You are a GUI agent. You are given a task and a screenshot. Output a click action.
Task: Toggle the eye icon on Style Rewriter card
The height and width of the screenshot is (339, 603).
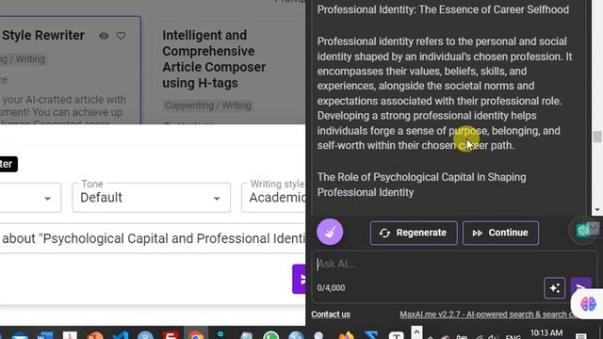tap(104, 36)
